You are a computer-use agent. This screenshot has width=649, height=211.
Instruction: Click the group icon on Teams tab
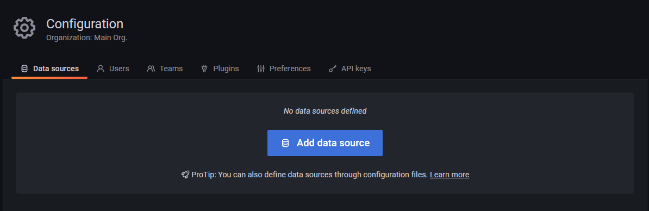[151, 69]
